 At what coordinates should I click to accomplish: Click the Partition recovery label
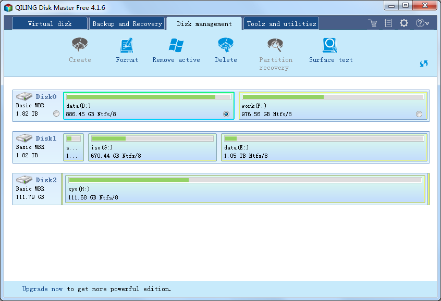pyautogui.click(x=276, y=64)
